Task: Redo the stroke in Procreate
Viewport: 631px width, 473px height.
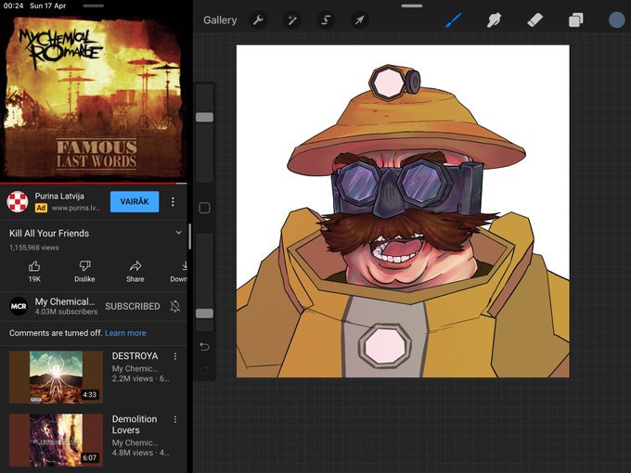Action: [204, 369]
